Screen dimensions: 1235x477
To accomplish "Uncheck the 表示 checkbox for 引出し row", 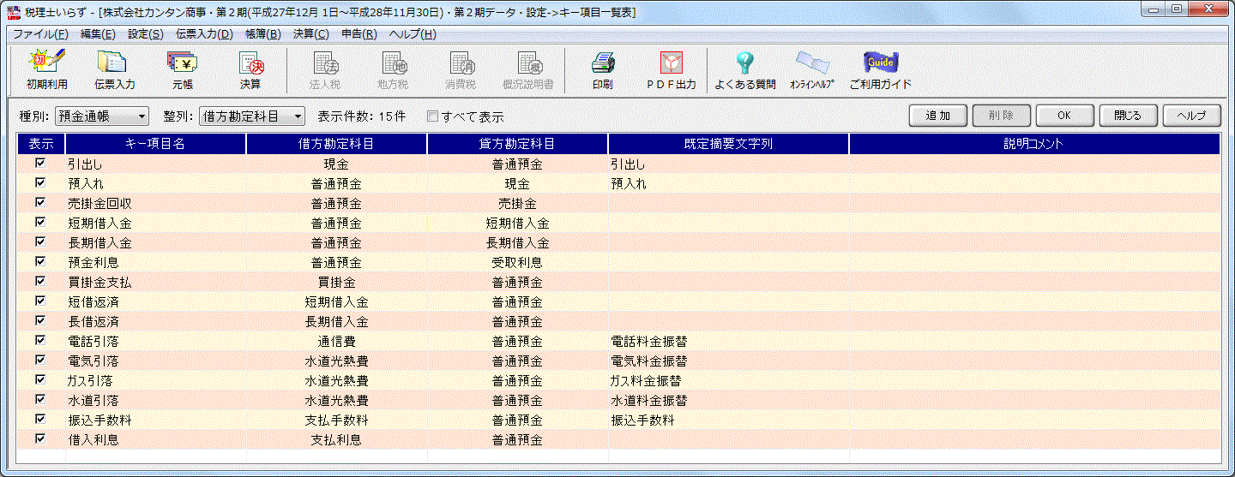I will pyautogui.click(x=40, y=163).
